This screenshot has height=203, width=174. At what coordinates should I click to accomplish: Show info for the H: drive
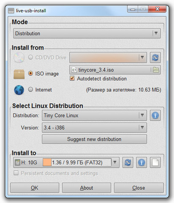click(x=141, y=162)
